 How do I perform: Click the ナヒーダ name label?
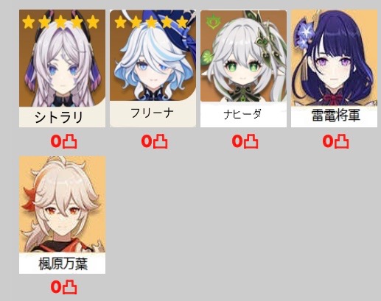(242, 114)
